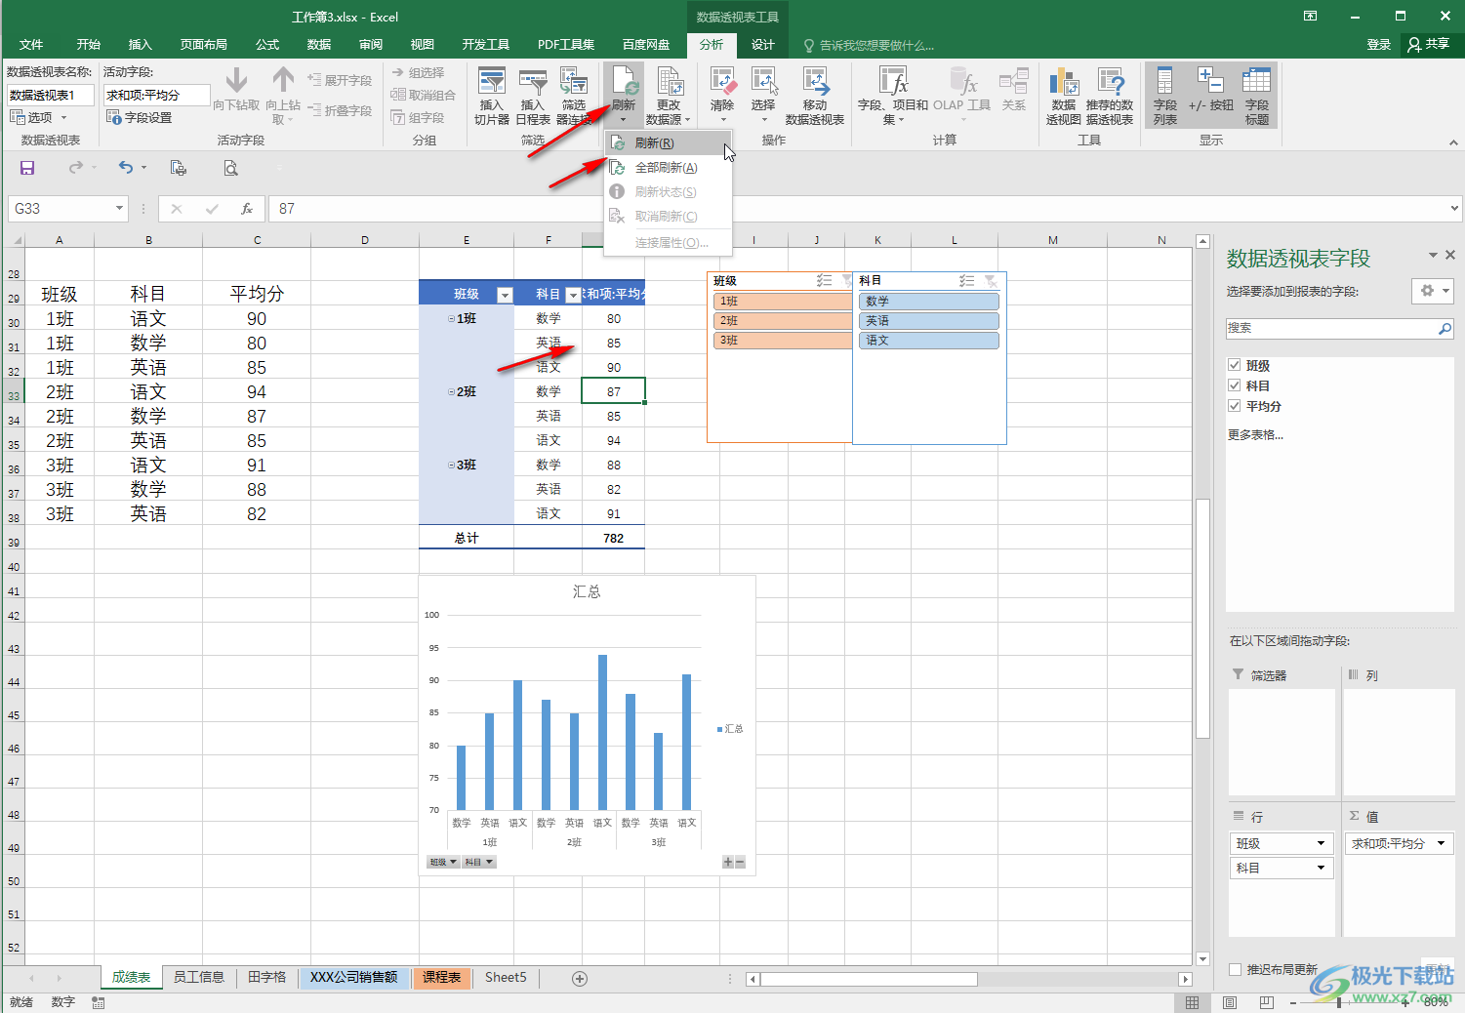
Task: Save workbook with quick access icon
Action: pyautogui.click(x=27, y=168)
